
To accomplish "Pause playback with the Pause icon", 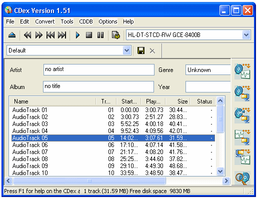I will tap(100, 35).
